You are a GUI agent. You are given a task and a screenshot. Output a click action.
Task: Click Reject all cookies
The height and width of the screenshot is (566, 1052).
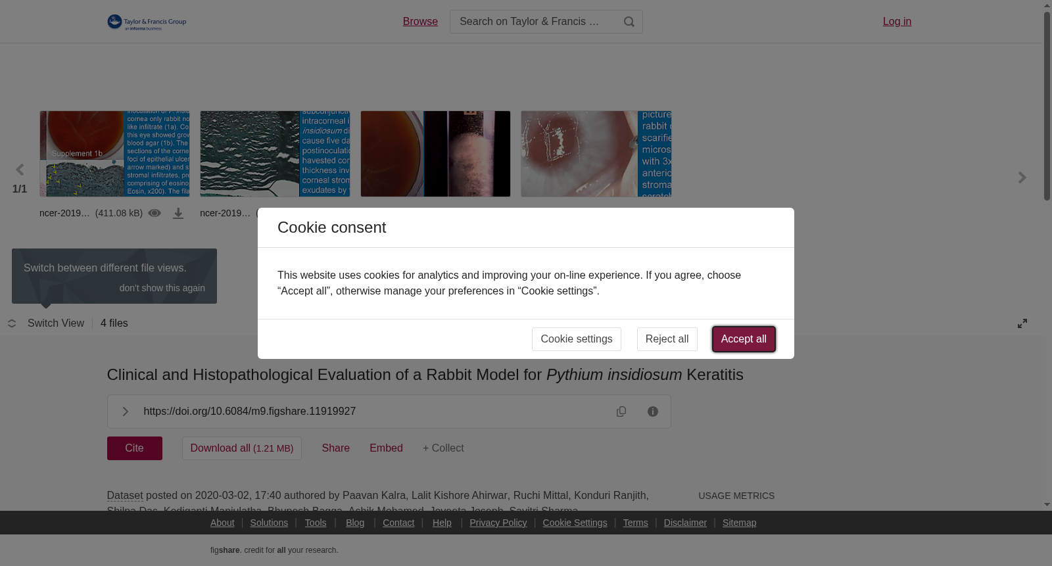point(667,339)
